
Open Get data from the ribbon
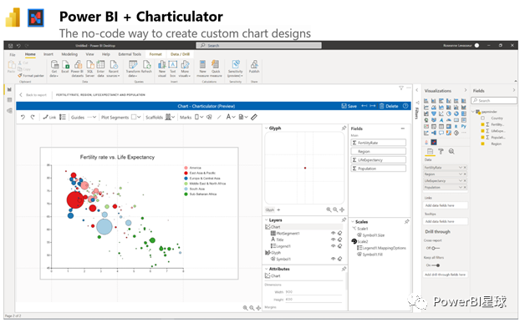pyautogui.click(x=54, y=68)
